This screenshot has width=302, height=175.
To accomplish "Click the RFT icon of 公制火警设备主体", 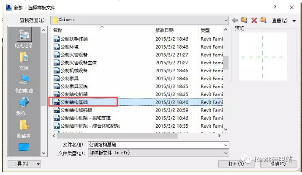I will tap(57, 63).
